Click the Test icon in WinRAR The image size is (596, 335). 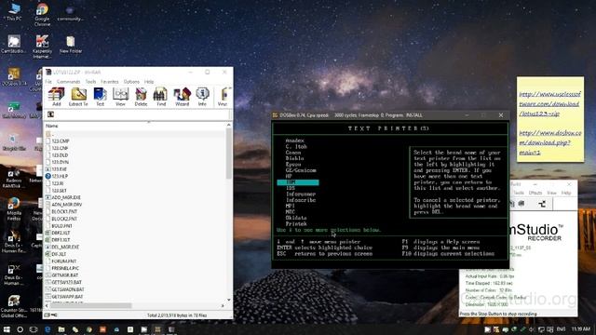(x=100, y=97)
